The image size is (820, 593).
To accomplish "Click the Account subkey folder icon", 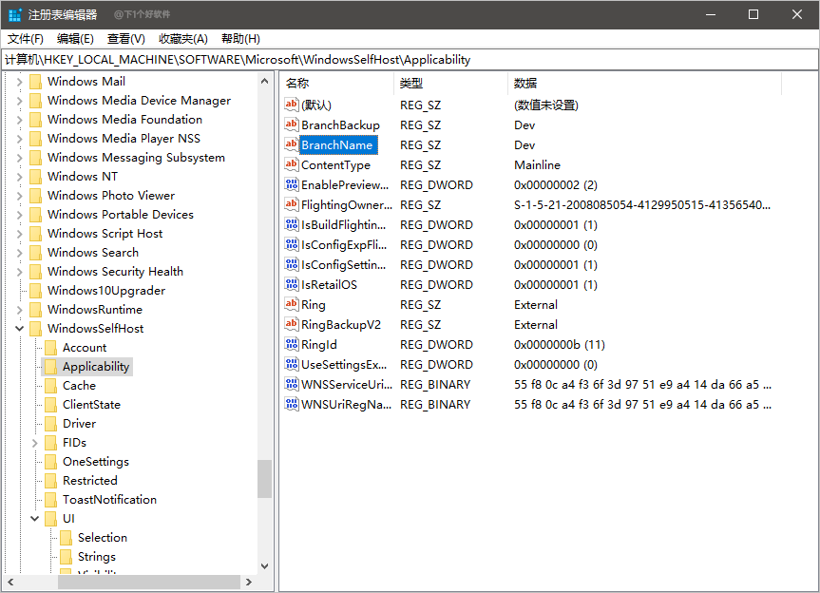I will 50,347.
